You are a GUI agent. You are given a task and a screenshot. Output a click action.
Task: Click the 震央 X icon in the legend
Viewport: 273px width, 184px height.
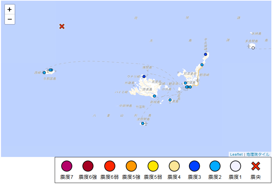point(256,166)
